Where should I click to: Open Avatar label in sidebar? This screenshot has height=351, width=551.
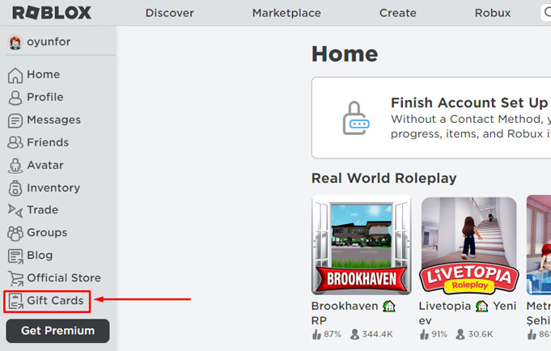point(45,165)
